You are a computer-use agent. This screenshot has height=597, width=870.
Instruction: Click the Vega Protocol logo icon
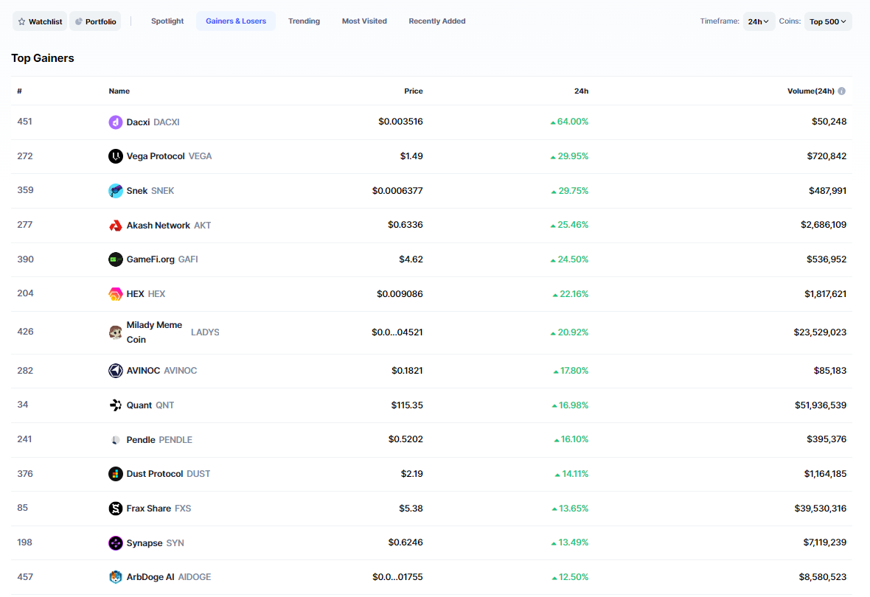click(116, 156)
